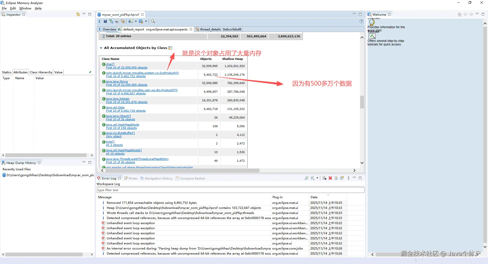Close the mycar_oom hprof editor tab
This screenshot has height=264, width=488.
142,14
